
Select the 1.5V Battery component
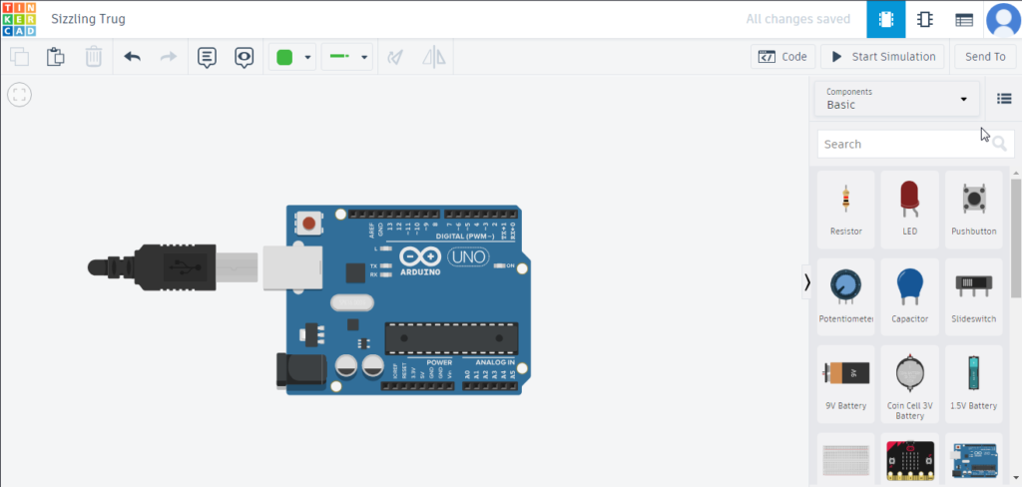click(x=974, y=384)
